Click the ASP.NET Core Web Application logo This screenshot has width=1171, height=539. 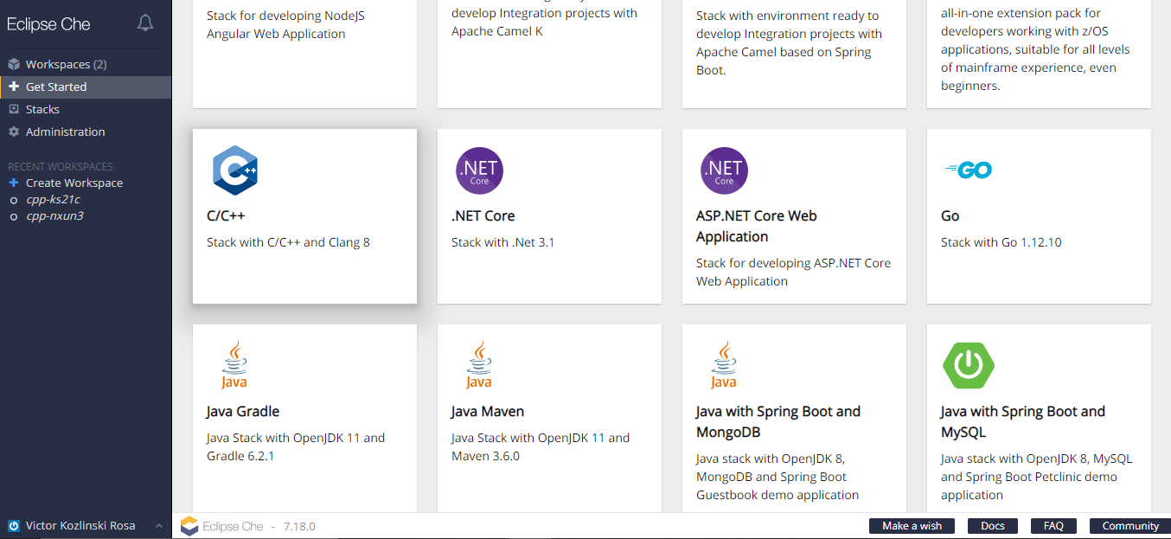(724, 170)
